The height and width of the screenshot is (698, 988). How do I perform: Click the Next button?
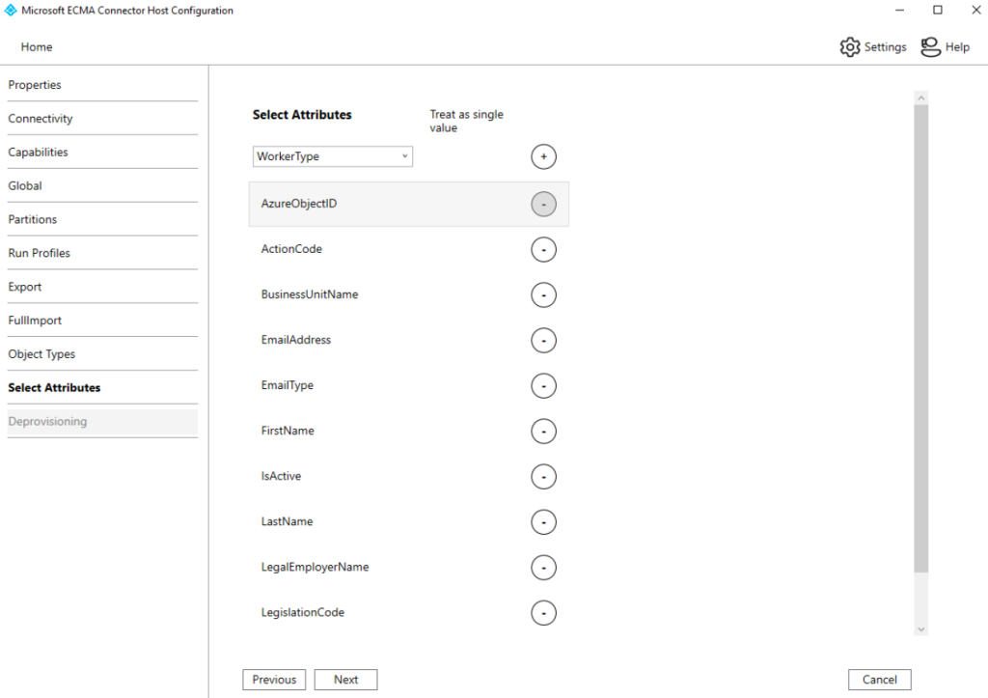pos(345,679)
